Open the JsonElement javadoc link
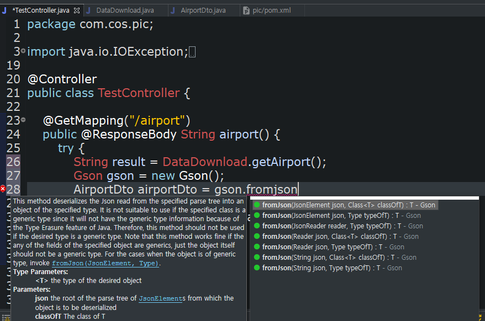This screenshot has width=485, height=321. click(161, 298)
